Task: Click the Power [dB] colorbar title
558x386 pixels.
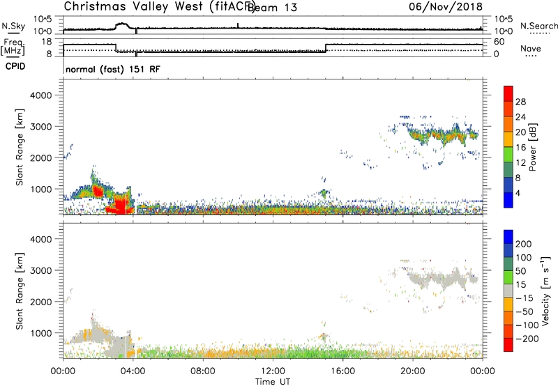Action: coord(533,147)
